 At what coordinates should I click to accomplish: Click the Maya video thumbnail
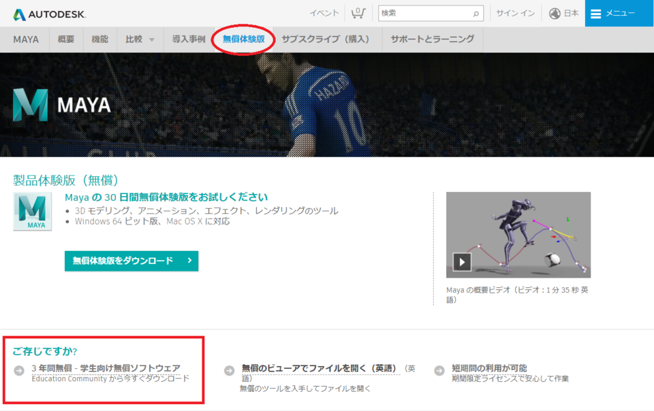coord(518,235)
